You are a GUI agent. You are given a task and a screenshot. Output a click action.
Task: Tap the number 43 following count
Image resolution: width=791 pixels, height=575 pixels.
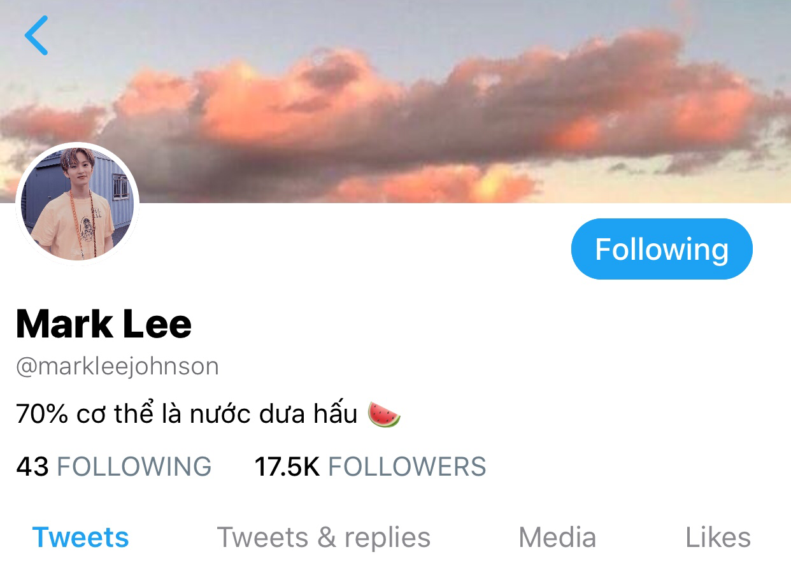pos(32,467)
